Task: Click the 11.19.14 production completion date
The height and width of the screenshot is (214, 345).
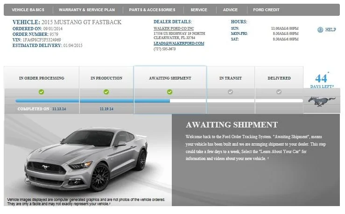Action: point(106,109)
